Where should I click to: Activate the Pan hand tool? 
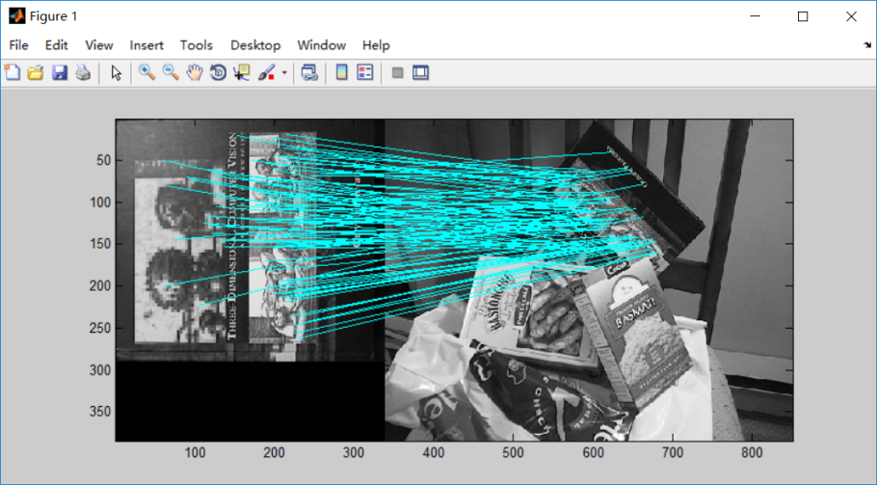195,72
